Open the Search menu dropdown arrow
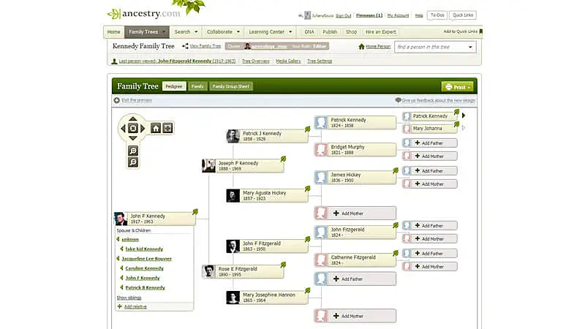The width and height of the screenshot is (585, 329). point(196,31)
